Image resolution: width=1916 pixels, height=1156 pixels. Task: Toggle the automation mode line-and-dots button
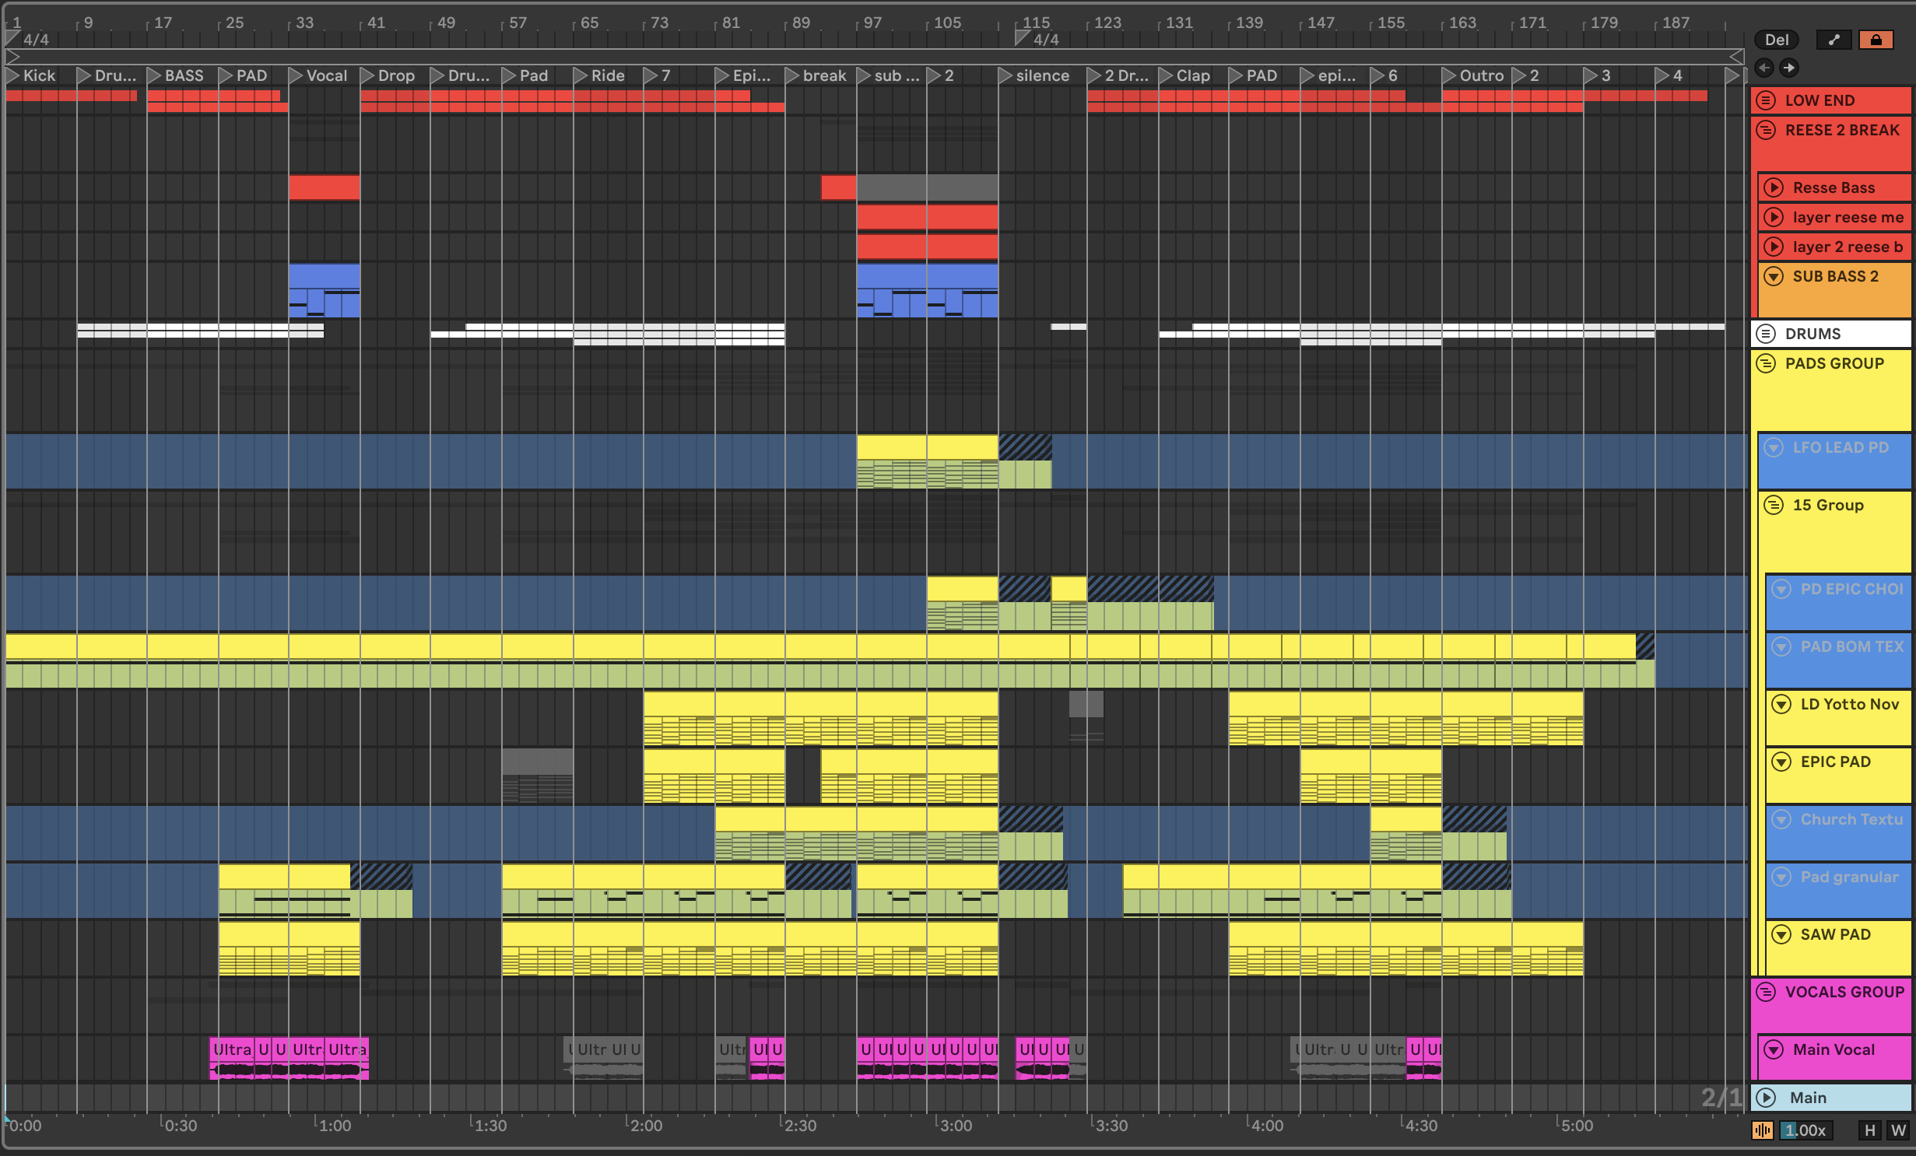point(1834,40)
